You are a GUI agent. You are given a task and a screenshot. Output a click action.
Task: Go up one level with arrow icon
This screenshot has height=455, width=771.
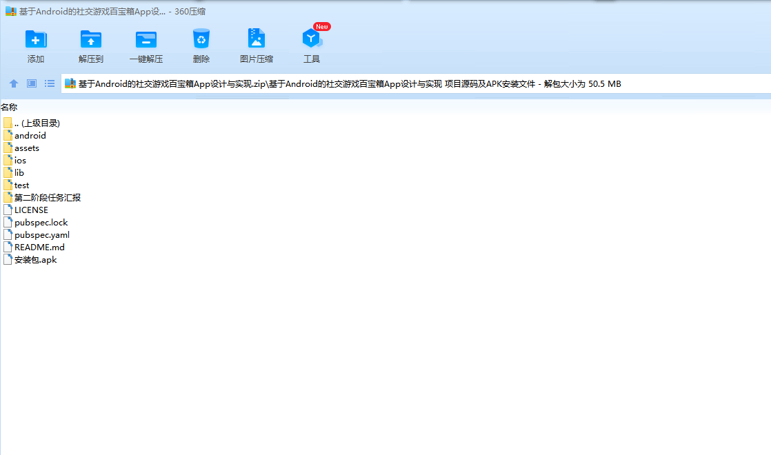click(14, 83)
